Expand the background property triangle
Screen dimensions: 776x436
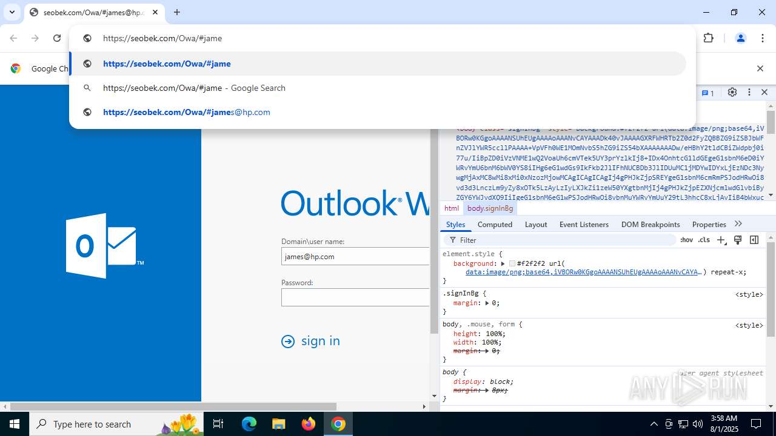(x=503, y=263)
